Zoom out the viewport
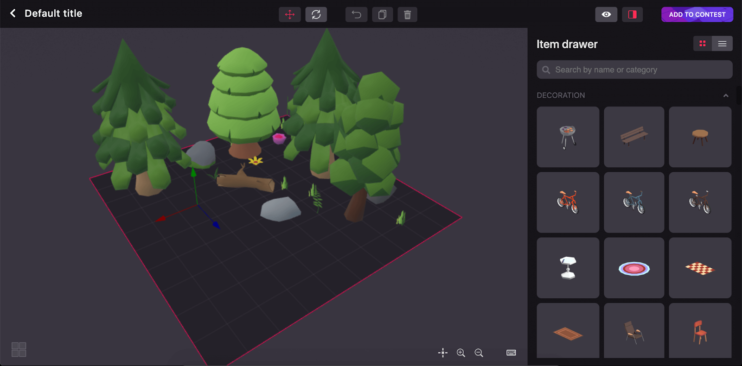Image resolution: width=742 pixels, height=366 pixels. coord(479,353)
